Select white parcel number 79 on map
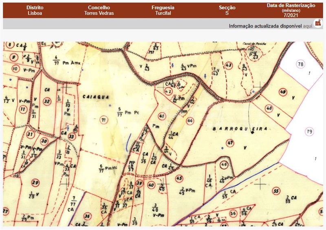Image resolution: width=326 pixels, height=230 pixels. click(309, 131)
